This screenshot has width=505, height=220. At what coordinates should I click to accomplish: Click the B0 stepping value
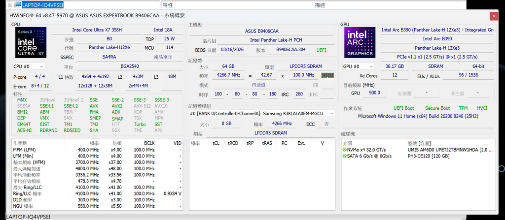109,38
